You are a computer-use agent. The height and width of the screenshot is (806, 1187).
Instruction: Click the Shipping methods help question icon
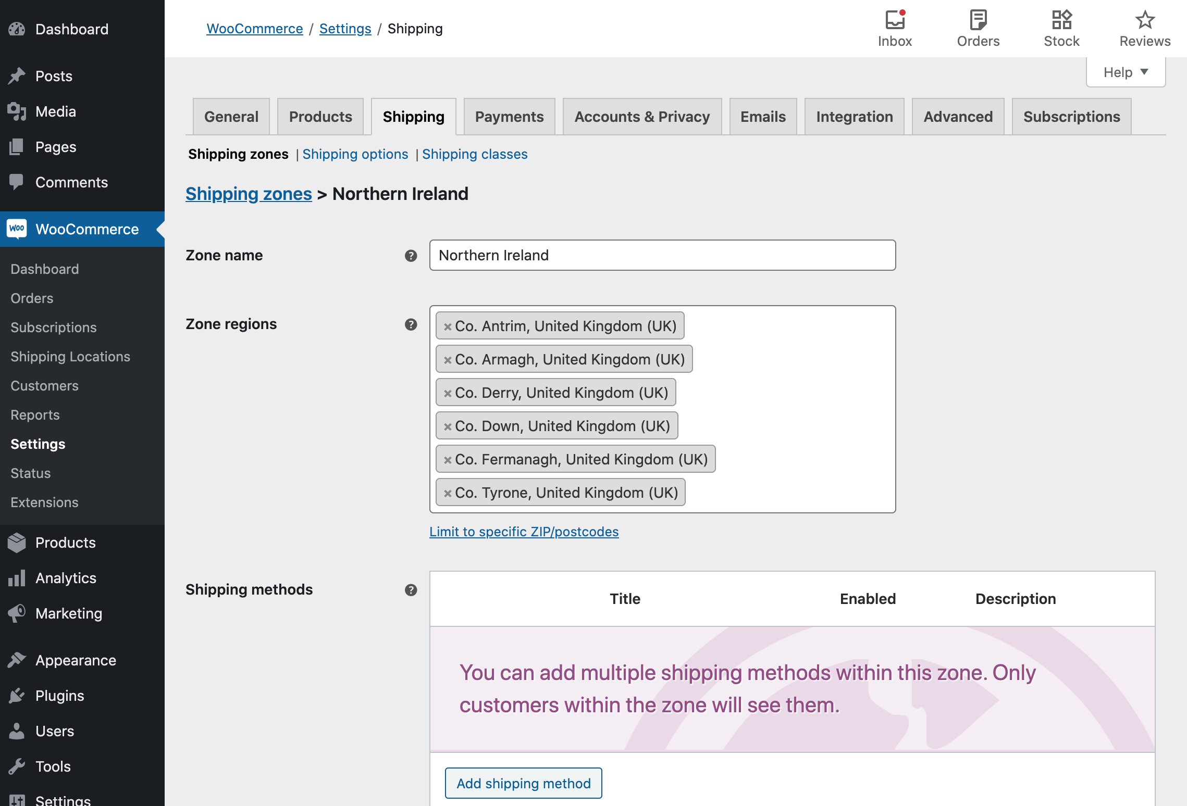(411, 590)
